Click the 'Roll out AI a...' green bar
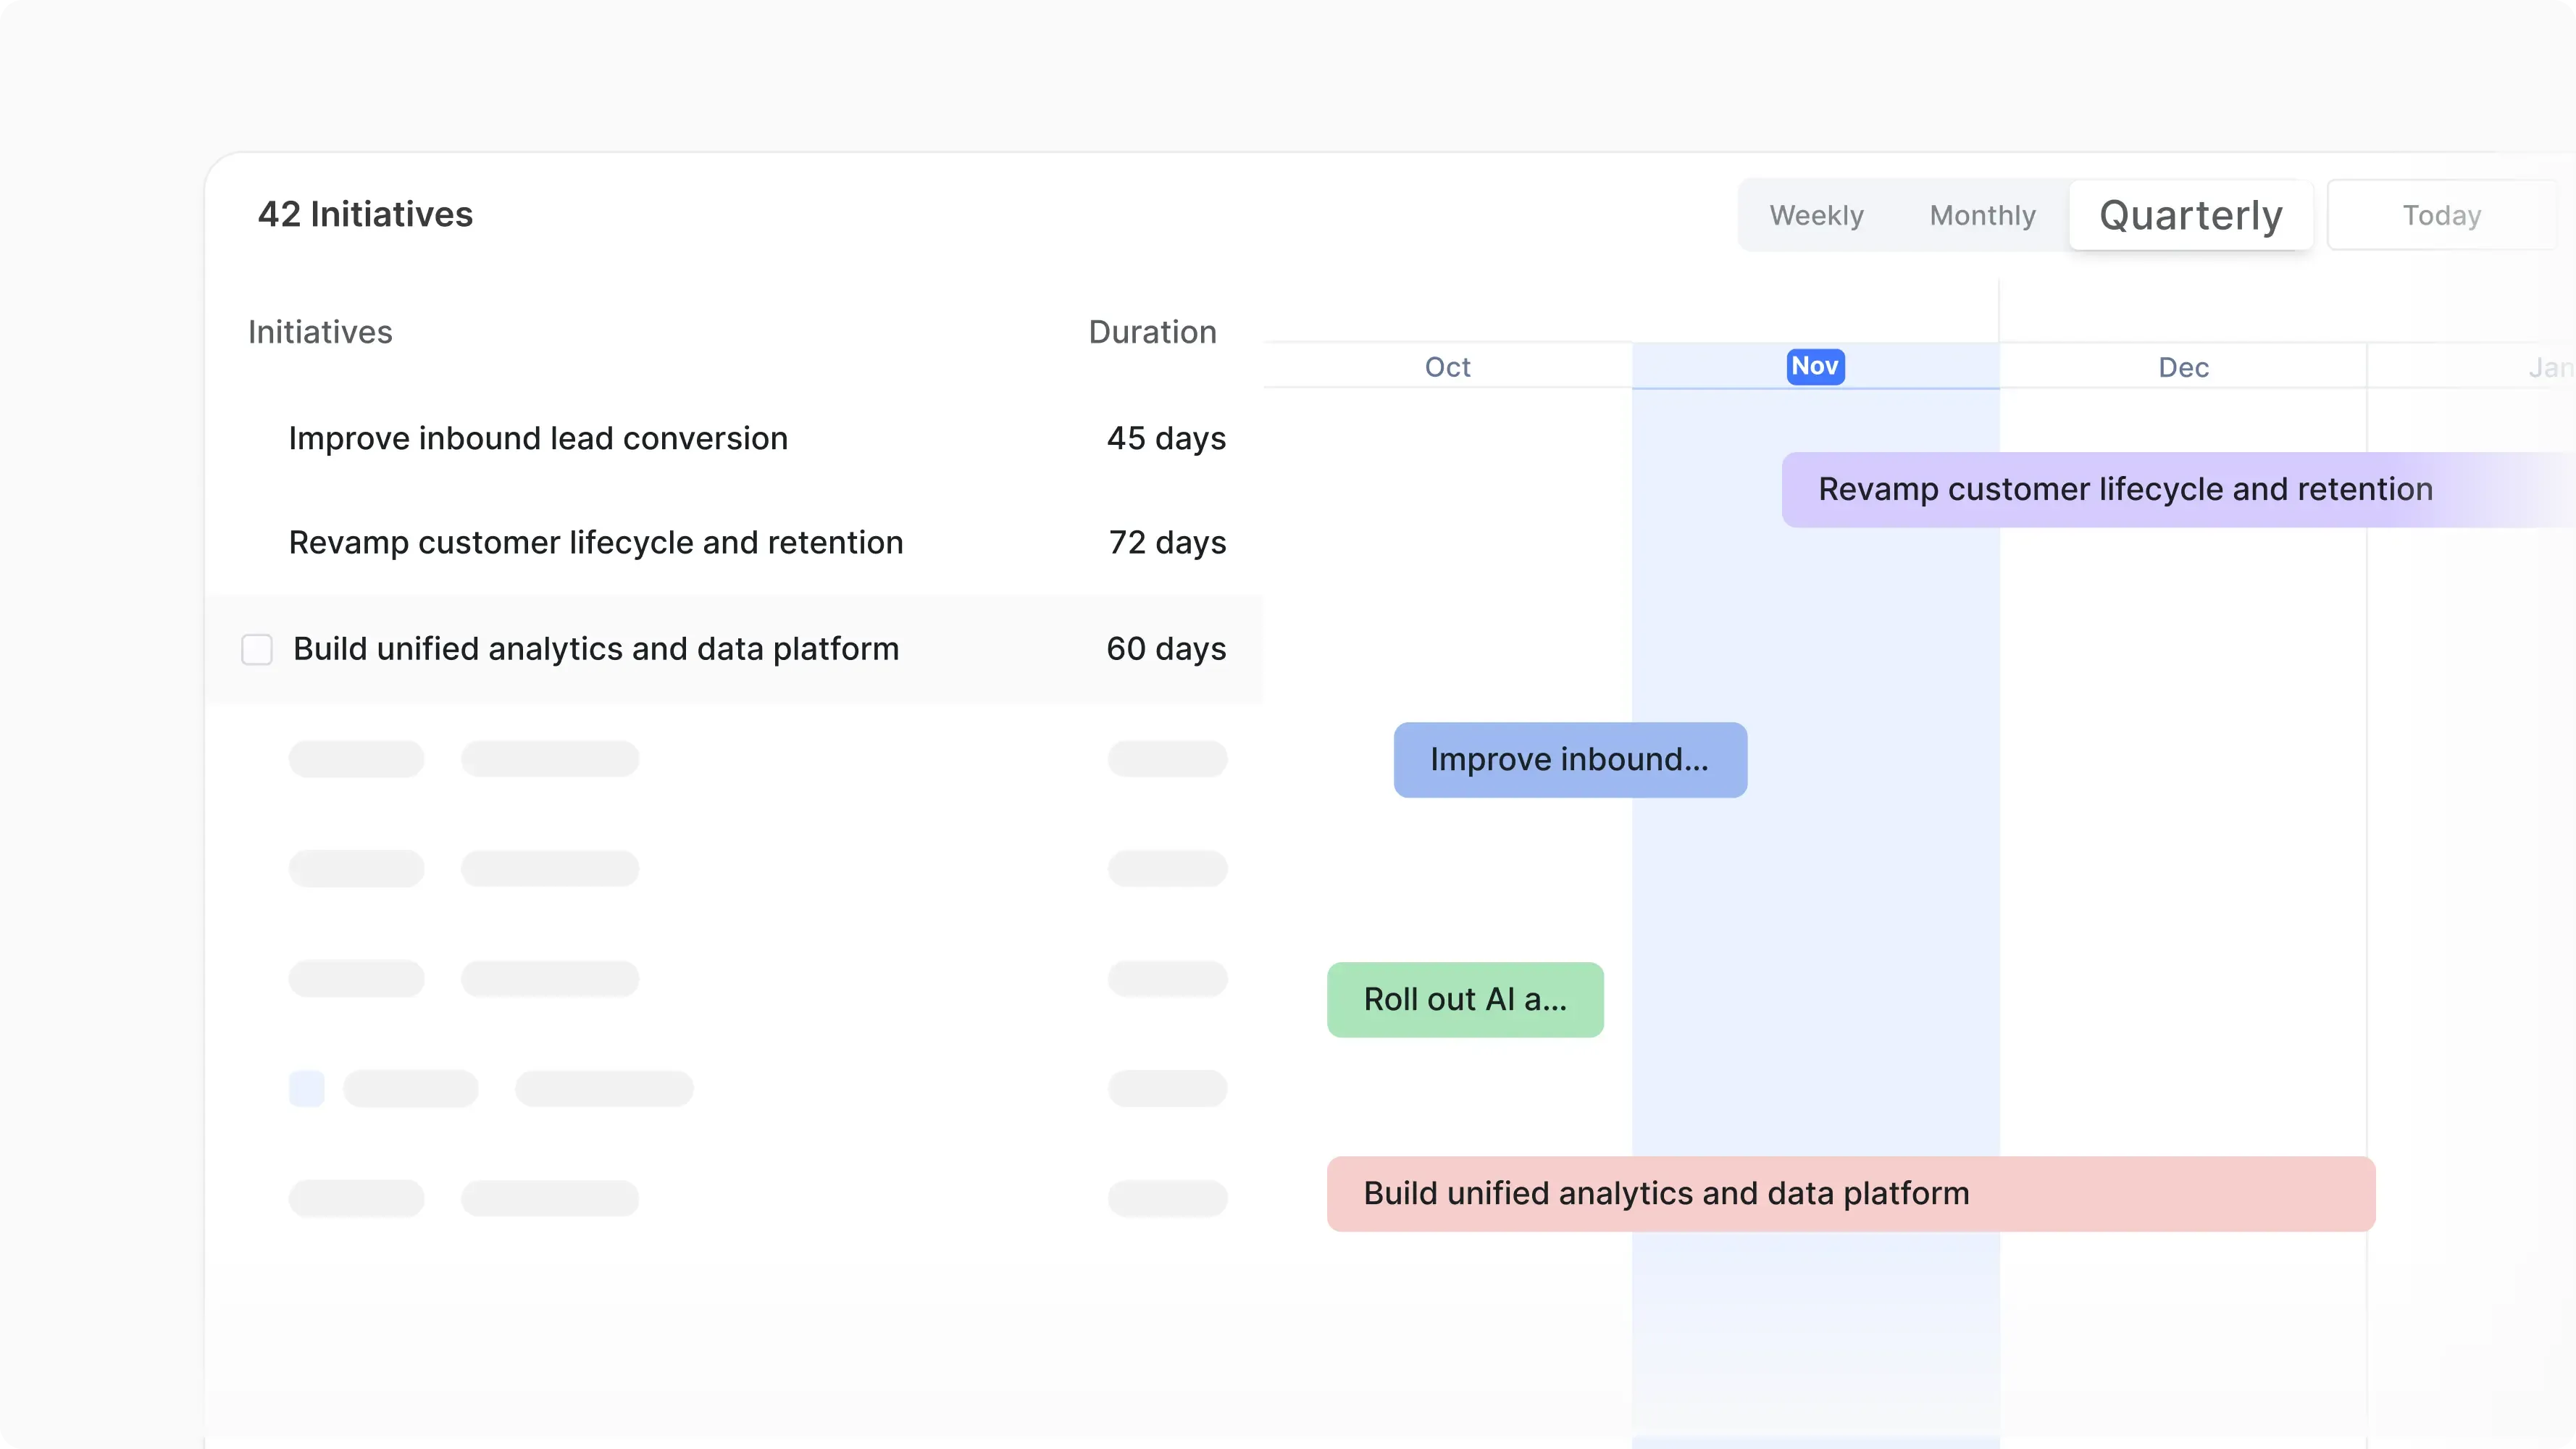Viewport: 2576px width, 1449px height. pos(1465,999)
